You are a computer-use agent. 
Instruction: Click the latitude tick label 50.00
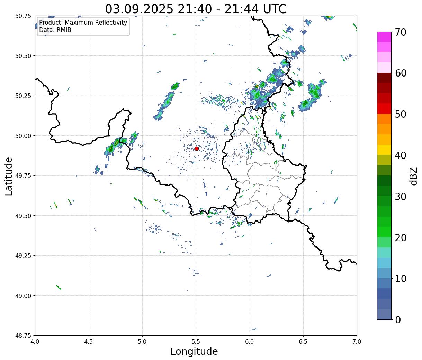pyautogui.click(x=23, y=136)
